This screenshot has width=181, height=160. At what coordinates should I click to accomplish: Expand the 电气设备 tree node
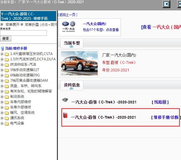pyautogui.click(x=2, y=123)
